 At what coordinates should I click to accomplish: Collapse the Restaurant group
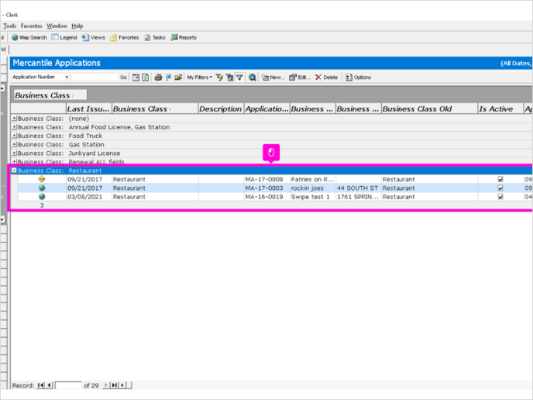[x=14, y=171]
